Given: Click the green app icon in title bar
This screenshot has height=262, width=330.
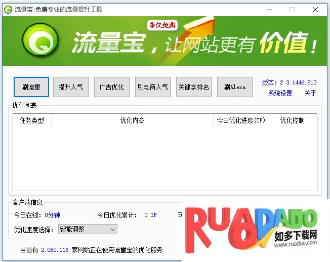Looking at the screenshot, I should tap(8, 9).
